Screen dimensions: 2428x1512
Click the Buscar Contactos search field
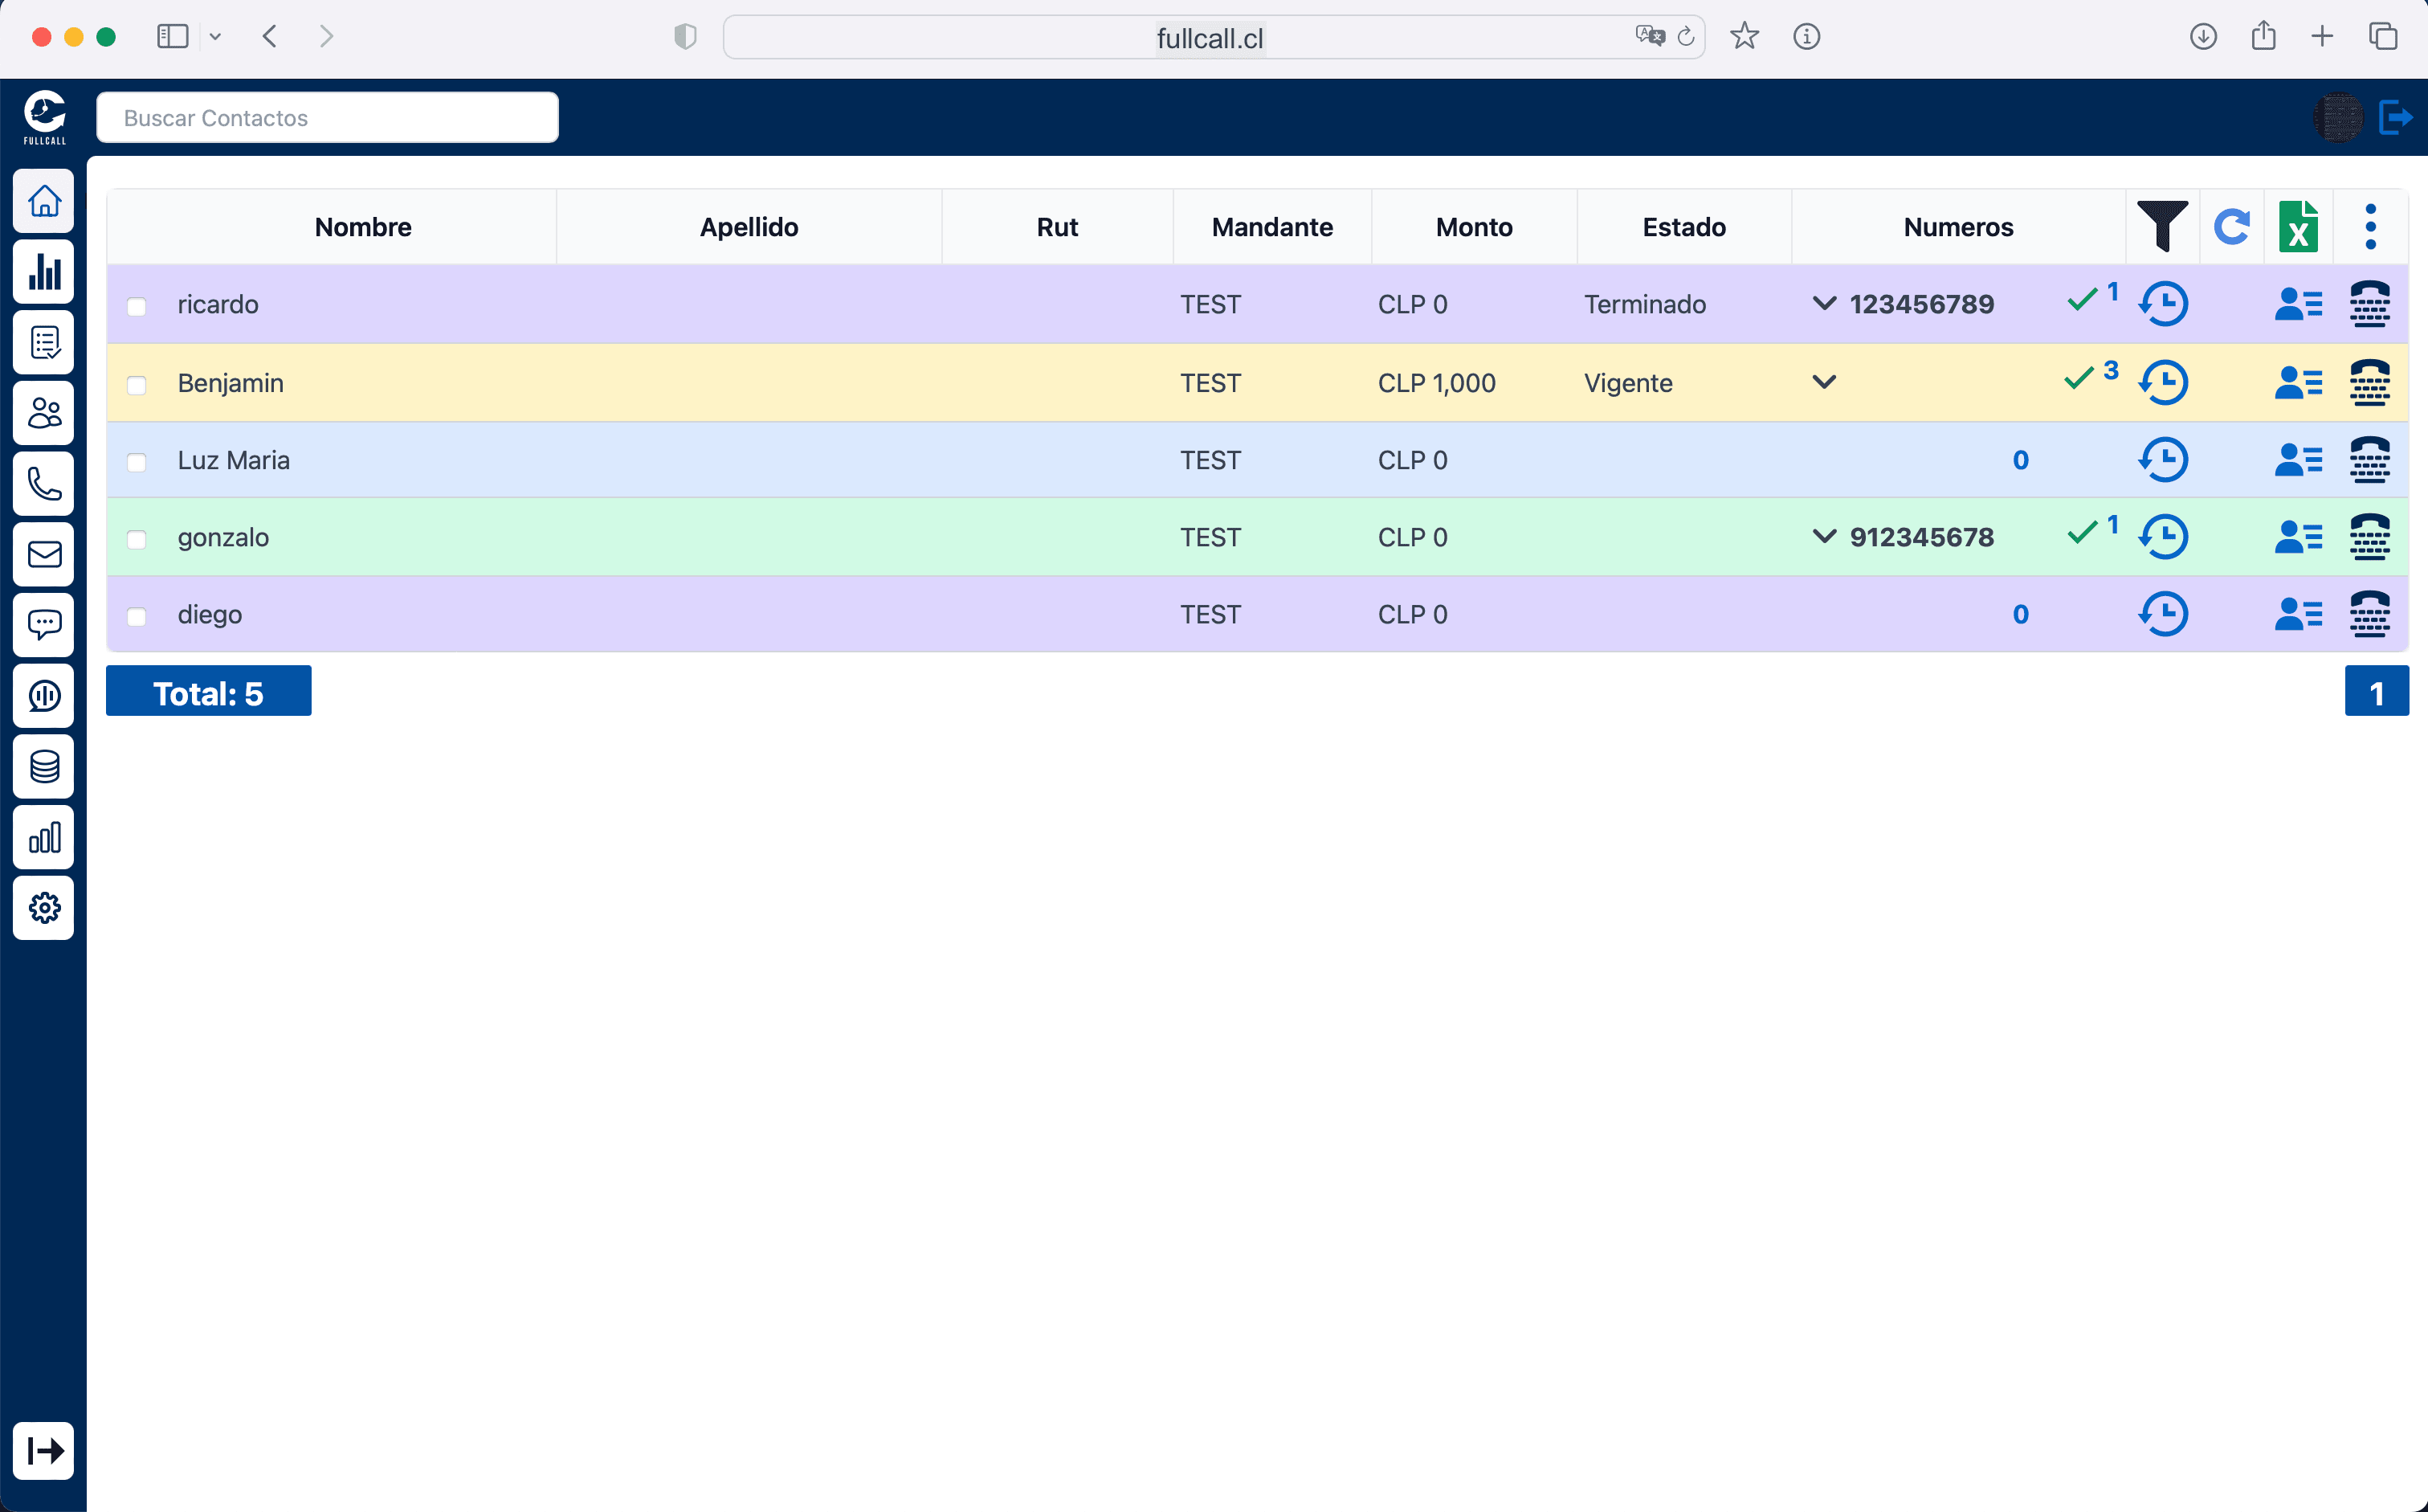327,118
